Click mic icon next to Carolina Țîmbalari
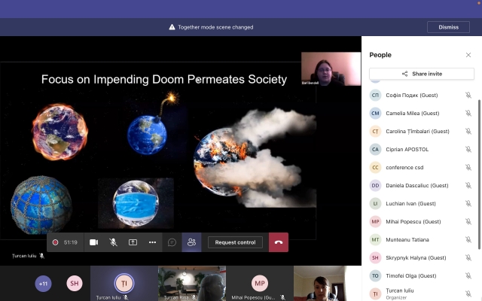Image resolution: width=482 pixels, height=301 pixels. (x=468, y=132)
